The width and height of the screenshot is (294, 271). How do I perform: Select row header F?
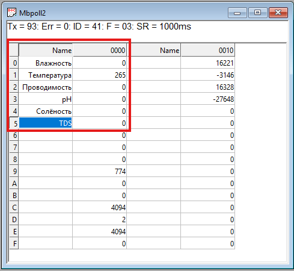(14, 243)
